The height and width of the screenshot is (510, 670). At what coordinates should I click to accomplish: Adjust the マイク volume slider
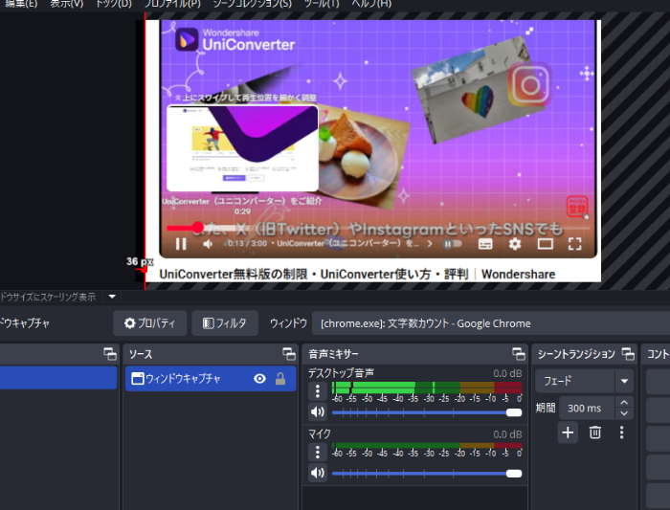click(427, 474)
